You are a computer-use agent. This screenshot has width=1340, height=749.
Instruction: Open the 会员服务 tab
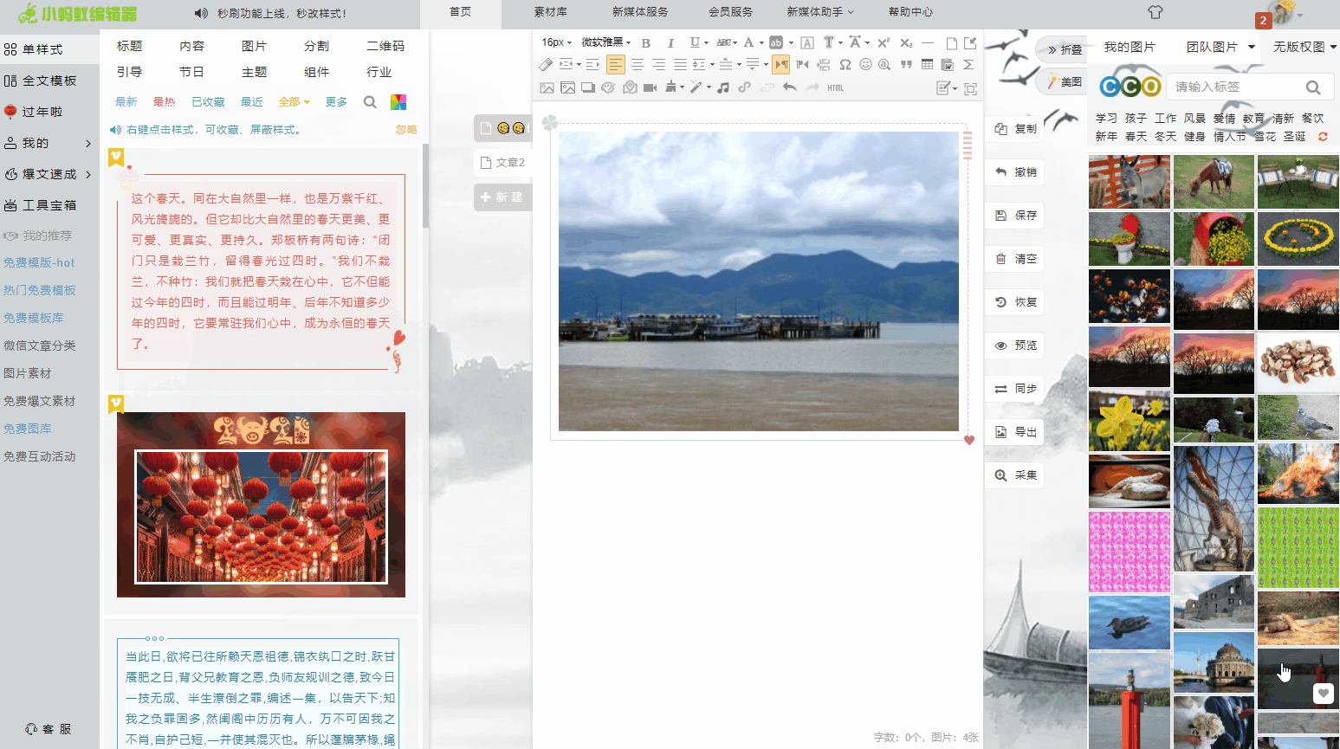730,12
